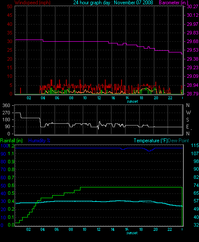Click the 115 temperature scale value
The image size is (199, 242).
click(x=195, y=145)
